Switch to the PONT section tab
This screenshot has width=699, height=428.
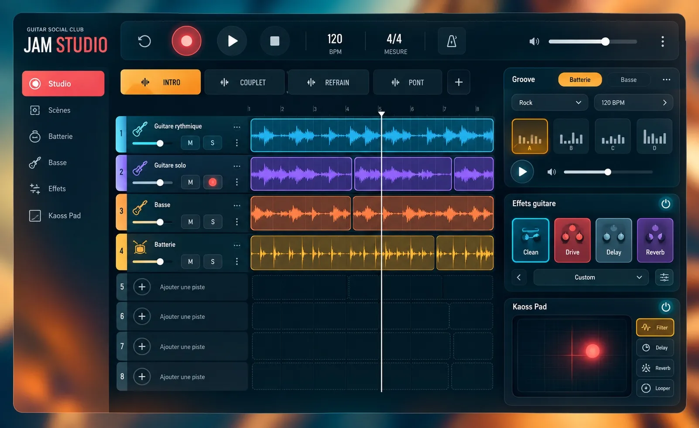click(x=408, y=82)
